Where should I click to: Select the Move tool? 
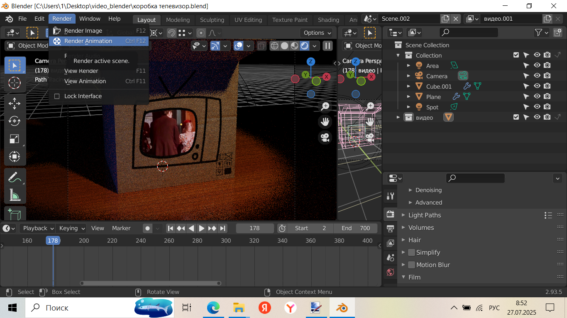(15, 103)
